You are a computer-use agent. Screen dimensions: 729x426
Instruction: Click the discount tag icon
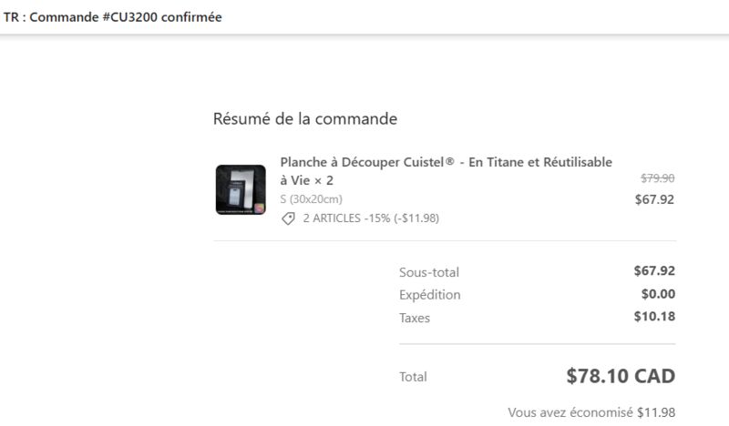click(288, 218)
